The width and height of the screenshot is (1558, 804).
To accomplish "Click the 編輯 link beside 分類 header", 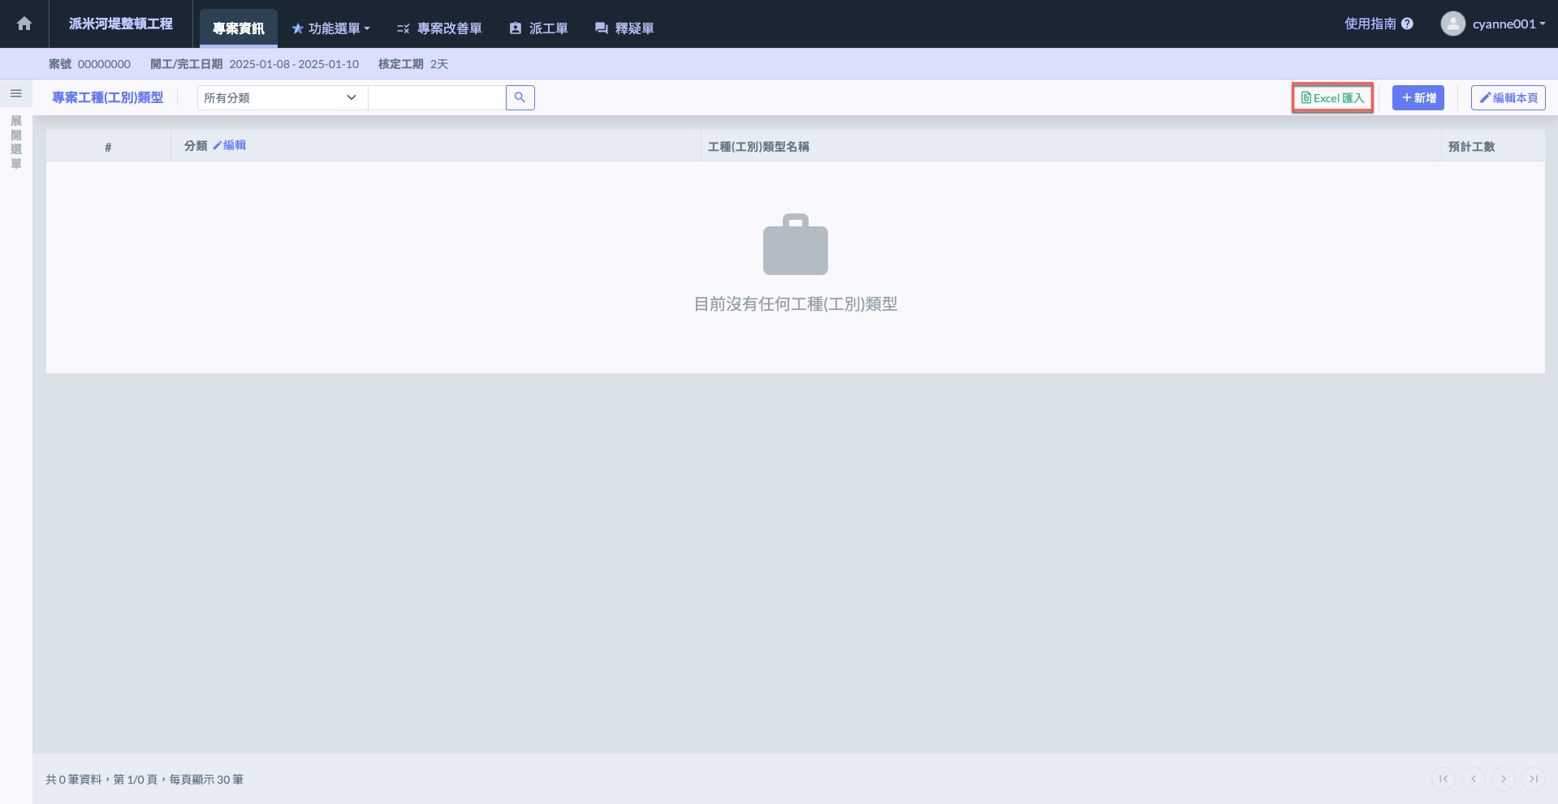I will pyautogui.click(x=230, y=145).
